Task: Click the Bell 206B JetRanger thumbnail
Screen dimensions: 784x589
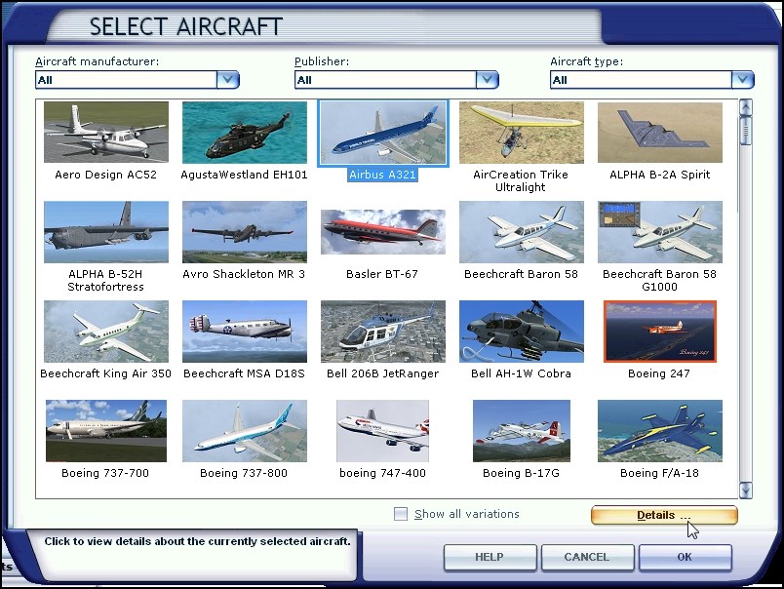Action: click(382, 331)
